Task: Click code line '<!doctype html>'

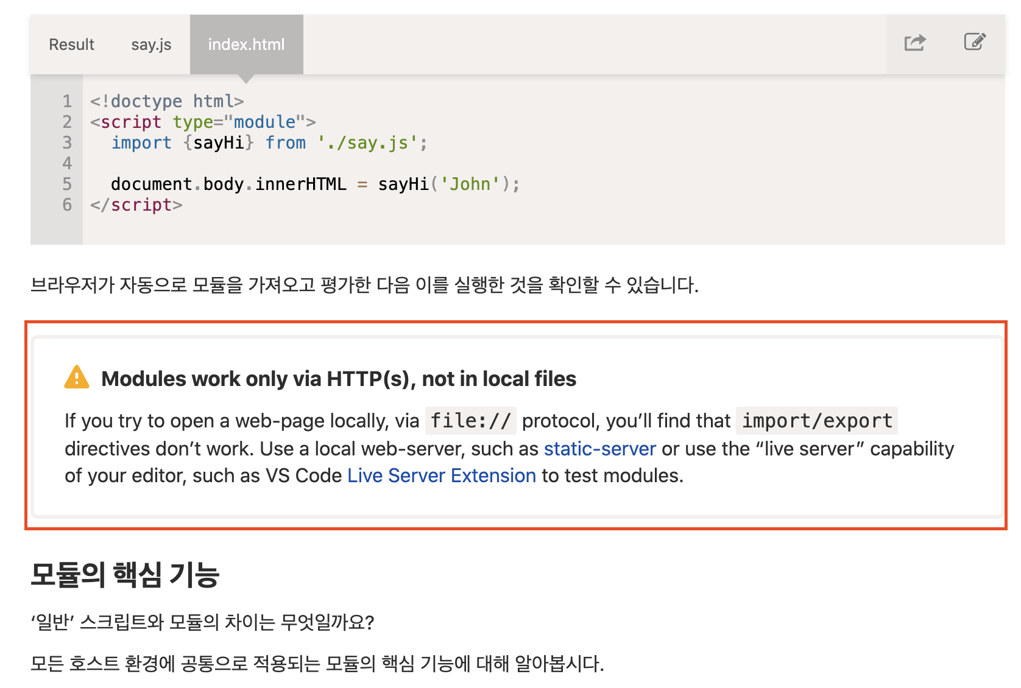Action: pyautogui.click(x=167, y=101)
